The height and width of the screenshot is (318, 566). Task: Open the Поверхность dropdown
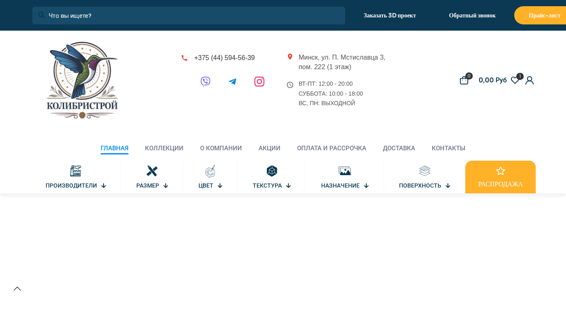[425, 185]
